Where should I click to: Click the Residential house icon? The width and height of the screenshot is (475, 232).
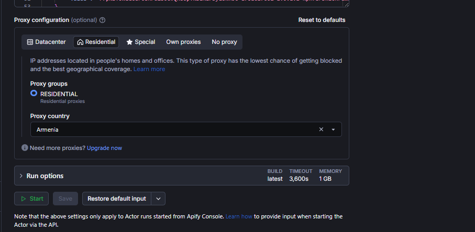[80, 42]
